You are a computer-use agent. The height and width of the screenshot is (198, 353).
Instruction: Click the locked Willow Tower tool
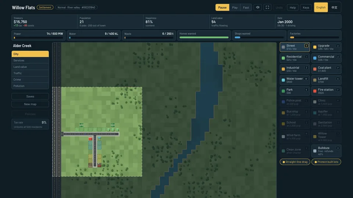tap(326, 136)
